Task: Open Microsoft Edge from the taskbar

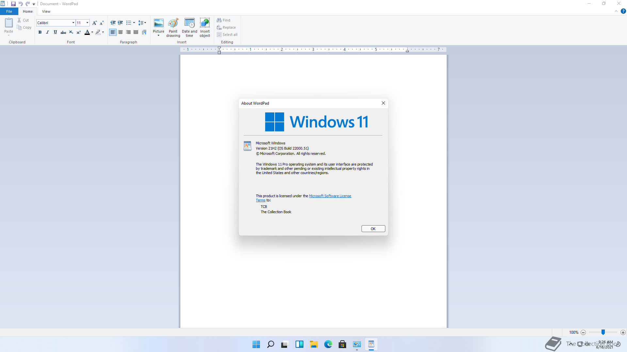Action: tap(328, 344)
